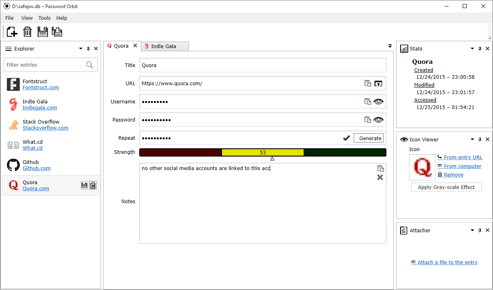Click the What.cd entry icon
This screenshot has height=290, width=493.
(13, 145)
